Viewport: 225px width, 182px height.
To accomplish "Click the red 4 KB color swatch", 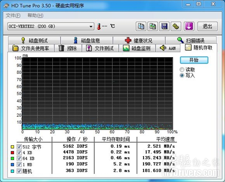I will 13,153.
